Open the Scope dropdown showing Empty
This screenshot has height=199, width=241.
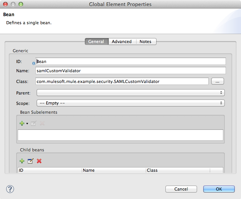[x=130, y=103]
